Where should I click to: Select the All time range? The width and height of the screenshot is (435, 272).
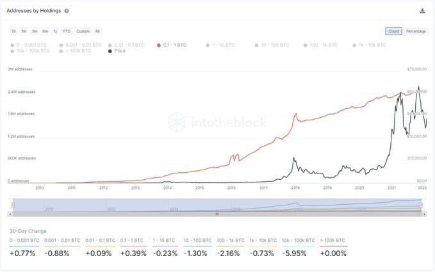tap(97, 31)
